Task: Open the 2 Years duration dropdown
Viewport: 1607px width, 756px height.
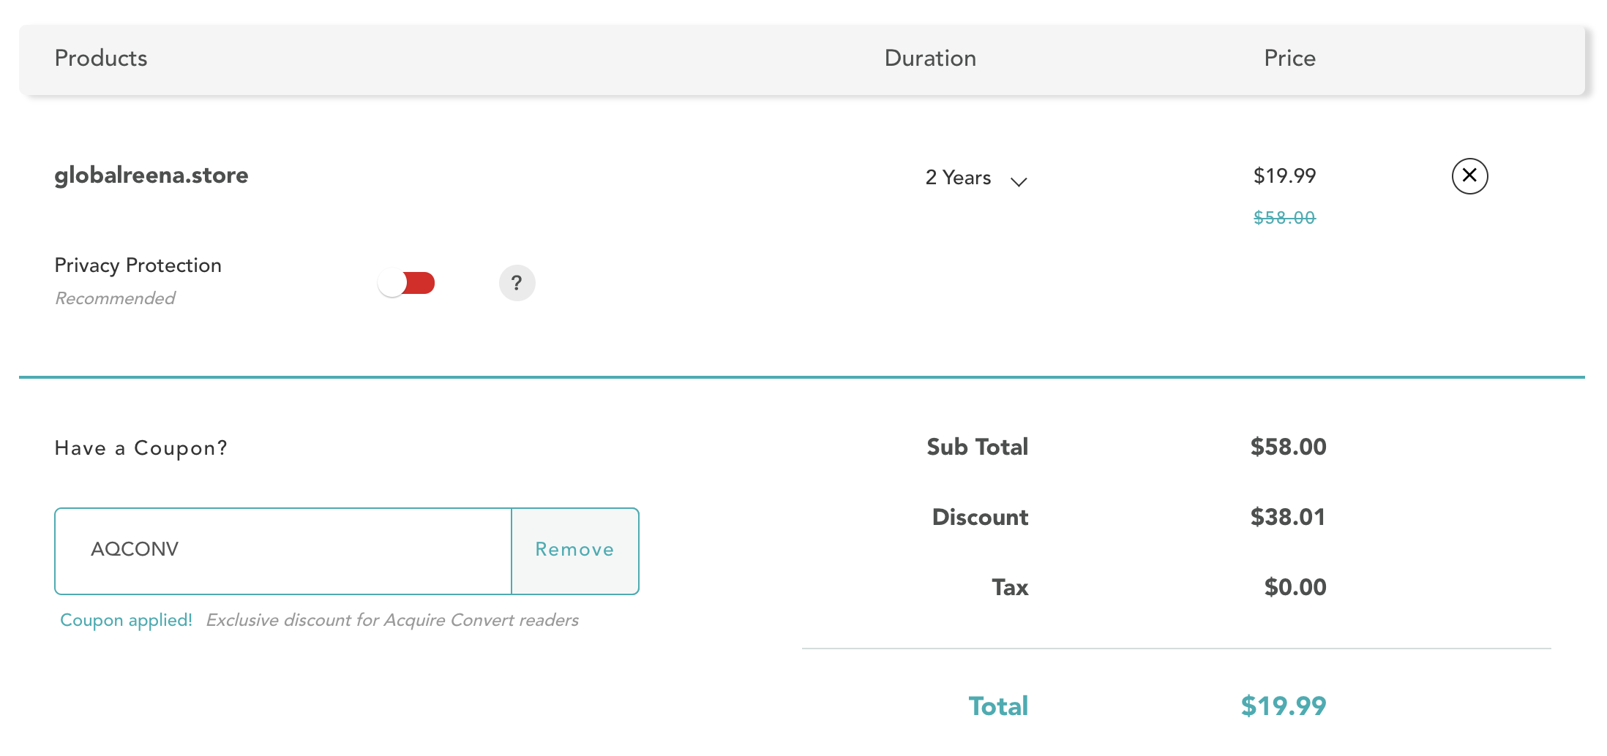Action: tap(959, 178)
